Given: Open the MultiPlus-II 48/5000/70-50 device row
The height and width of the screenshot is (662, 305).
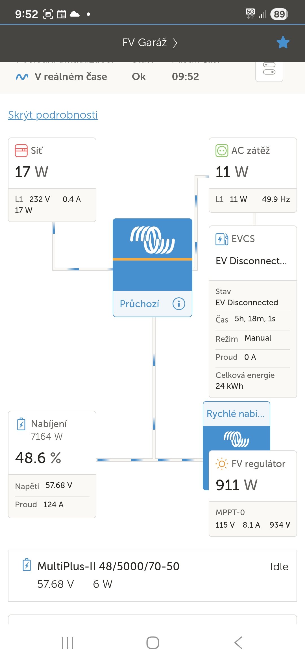Looking at the screenshot, I should click(152, 575).
